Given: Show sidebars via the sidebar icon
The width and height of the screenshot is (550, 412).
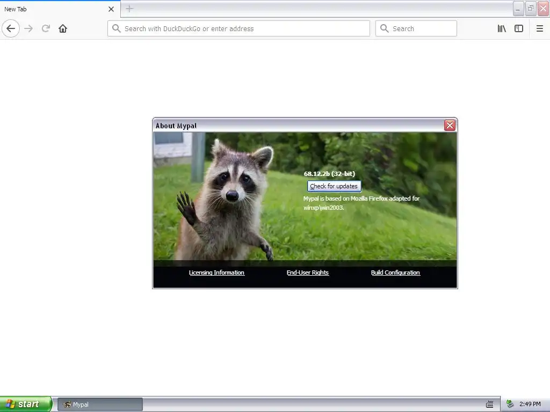Looking at the screenshot, I should [519, 28].
